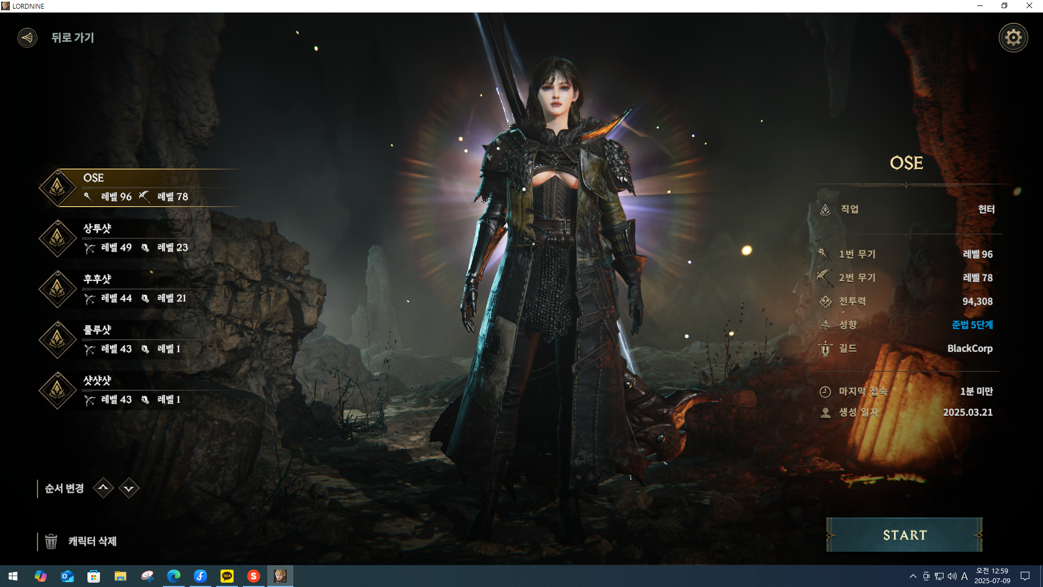
Task: Click the 성향 alignment icon
Action: click(x=826, y=325)
